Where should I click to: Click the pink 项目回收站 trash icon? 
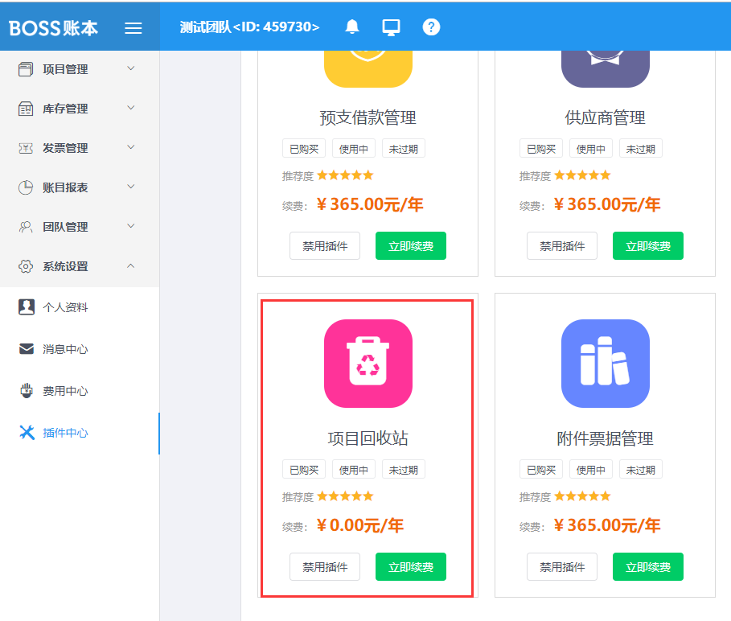tap(368, 363)
